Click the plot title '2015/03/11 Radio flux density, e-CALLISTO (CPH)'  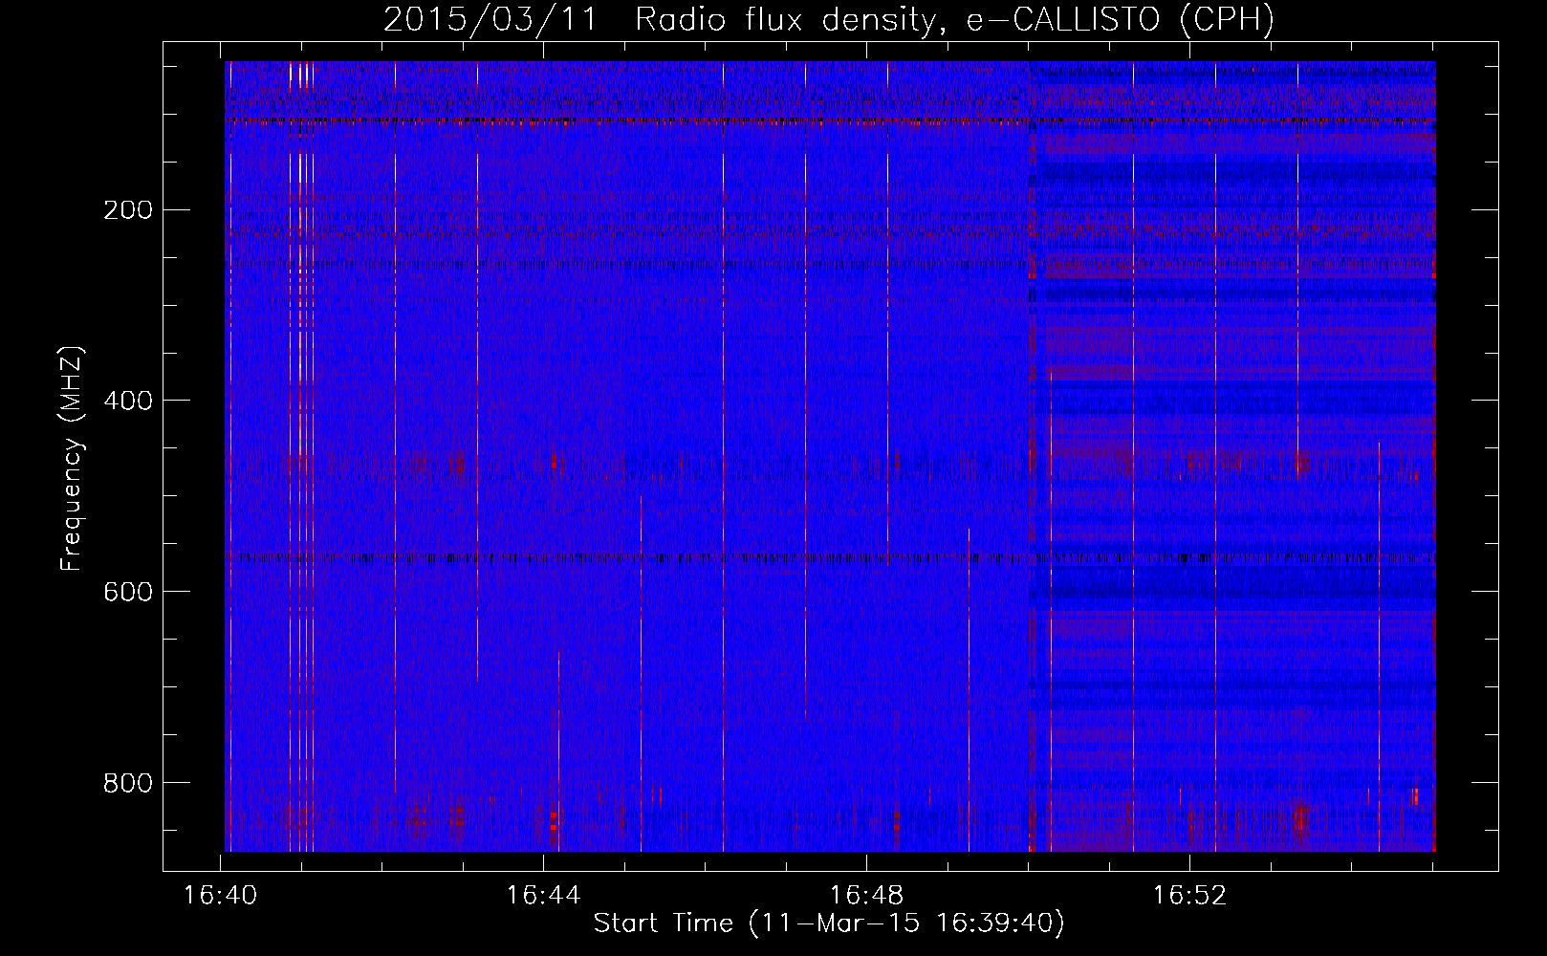click(x=829, y=20)
